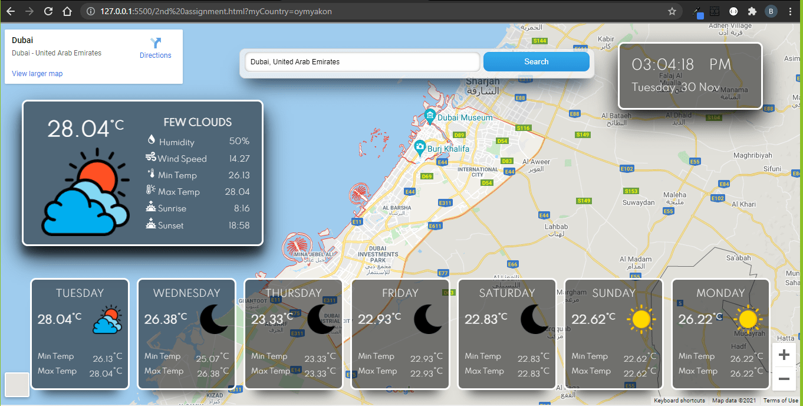The image size is (803, 406).
Task: Click Friday's 22.93°C temperature
Action: tap(379, 319)
